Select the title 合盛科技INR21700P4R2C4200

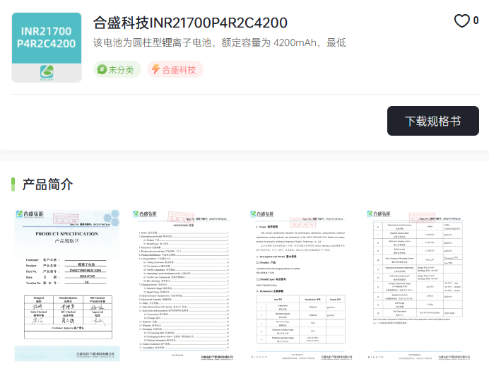point(190,23)
